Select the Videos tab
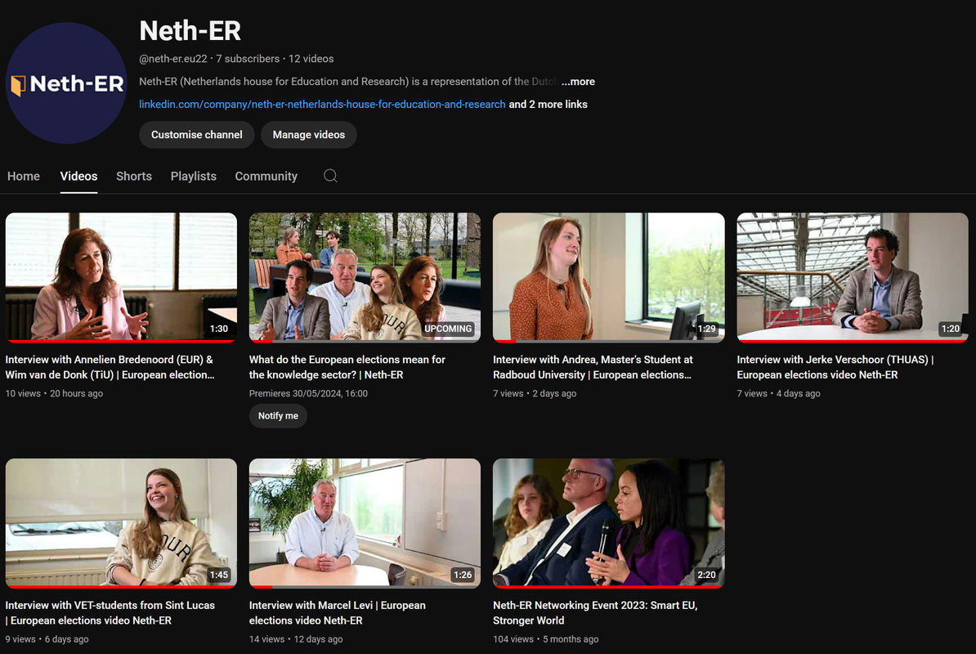The height and width of the screenshot is (654, 976). tap(78, 176)
